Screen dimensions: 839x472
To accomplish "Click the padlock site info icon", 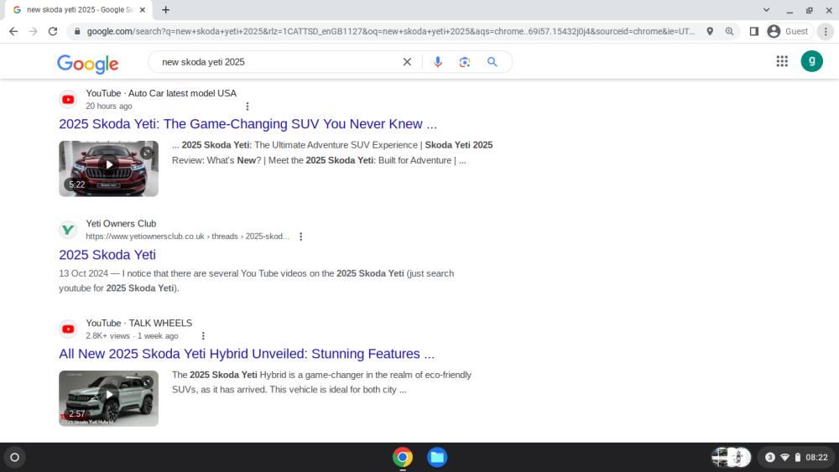I will tap(77, 32).
